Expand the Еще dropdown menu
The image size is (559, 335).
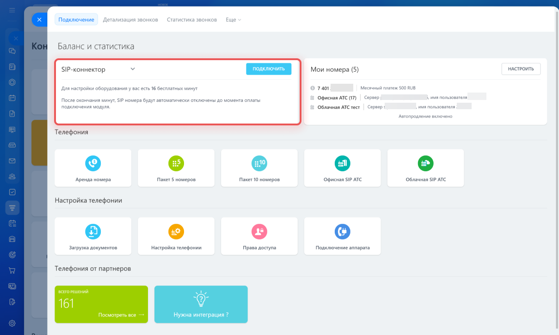point(233,20)
